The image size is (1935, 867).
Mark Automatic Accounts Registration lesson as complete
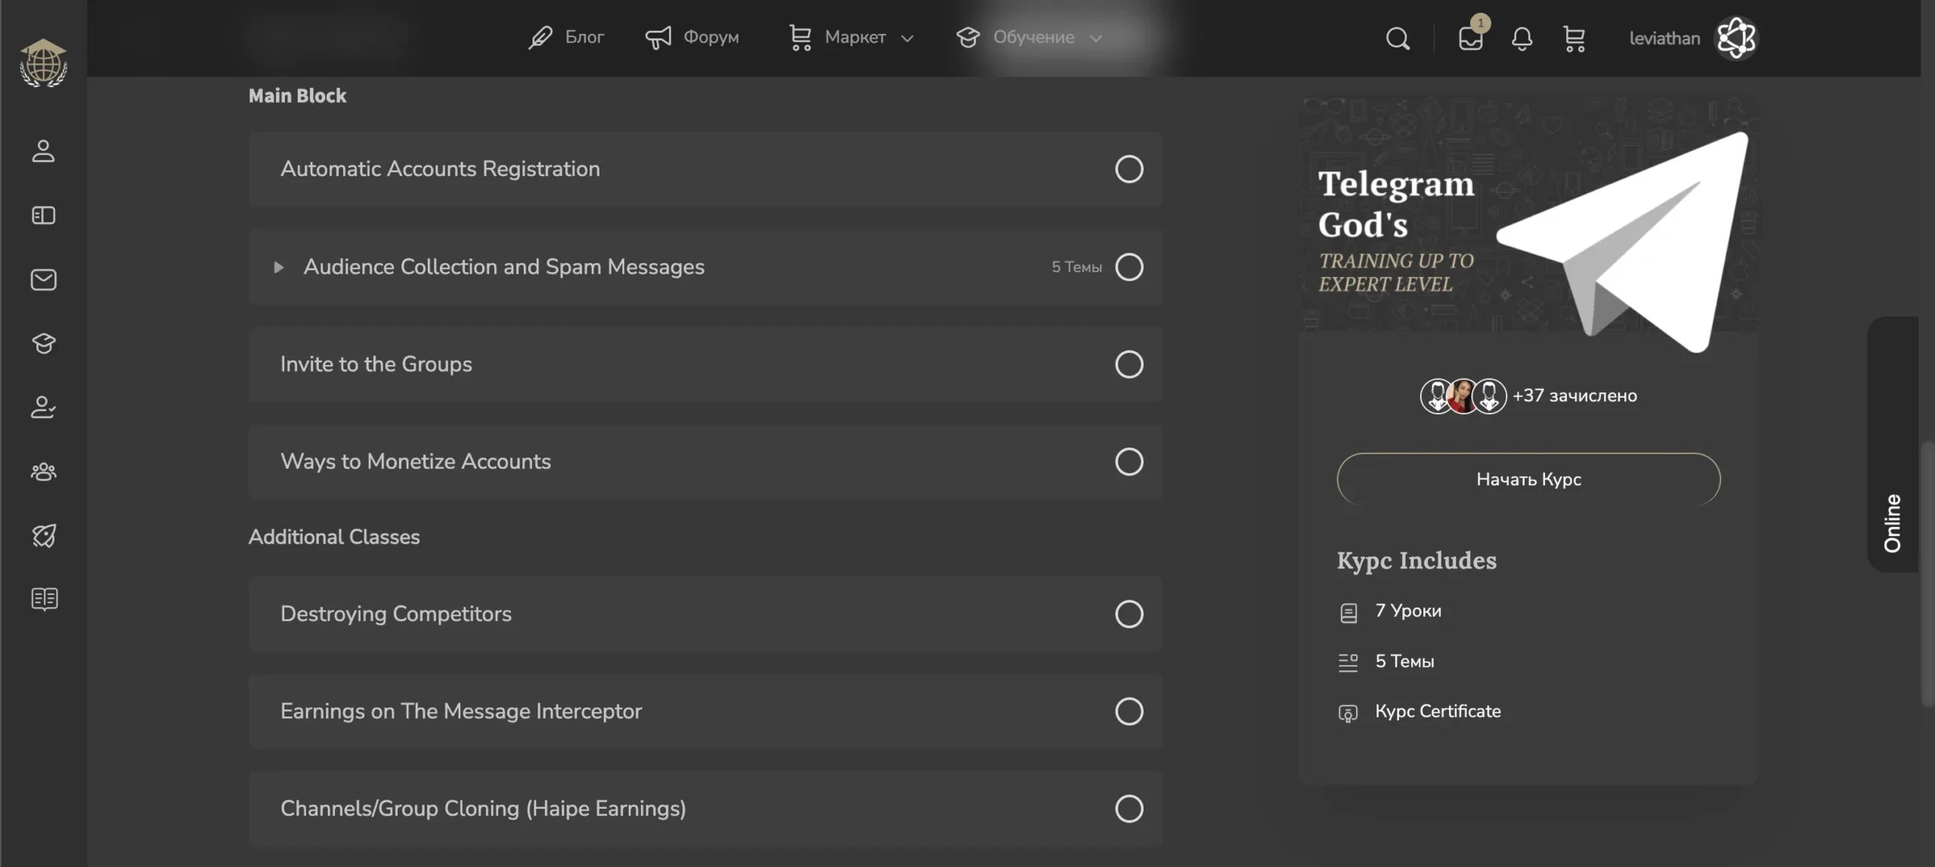tap(1128, 169)
